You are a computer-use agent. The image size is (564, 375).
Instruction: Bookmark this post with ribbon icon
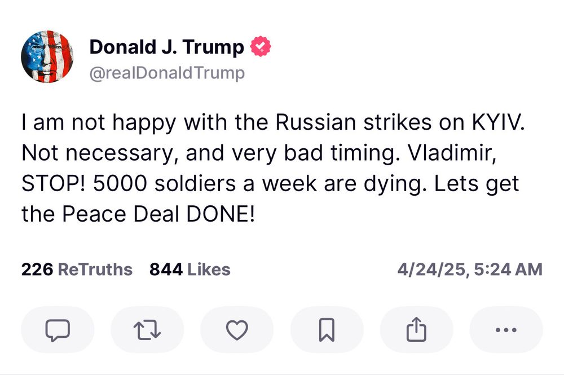point(327,329)
